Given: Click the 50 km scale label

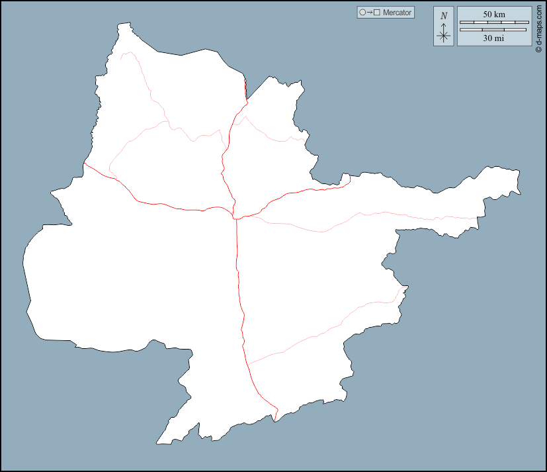Looking at the screenshot, I should (493, 14).
